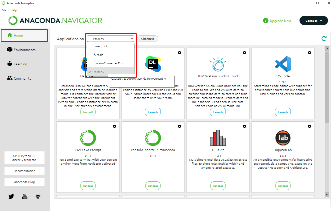Open the Documentation link

pos(24,171)
